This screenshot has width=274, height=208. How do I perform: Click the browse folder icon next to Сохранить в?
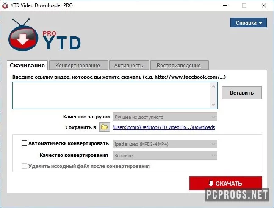105,127
